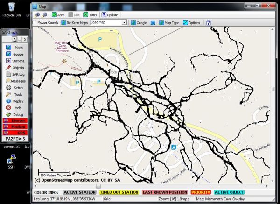The height and width of the screenshot is (204, 280).
Task: Click the Google map toolbar button
Action: tap(139, 23)
